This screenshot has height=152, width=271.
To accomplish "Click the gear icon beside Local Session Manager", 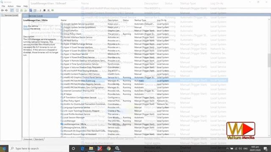I will (x=62, y=117).
